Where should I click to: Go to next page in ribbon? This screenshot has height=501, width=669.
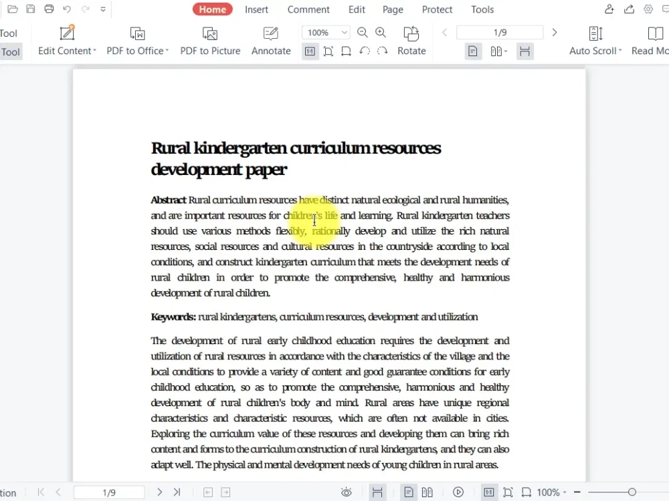click(555, 32)
